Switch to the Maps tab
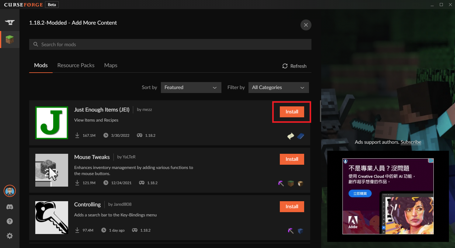 111,65
